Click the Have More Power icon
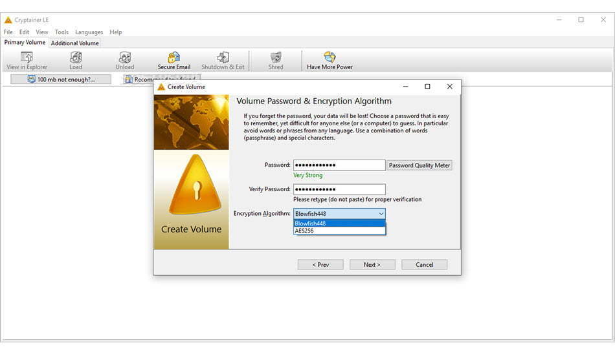This screenshot has width=615, height=354. 330,57
